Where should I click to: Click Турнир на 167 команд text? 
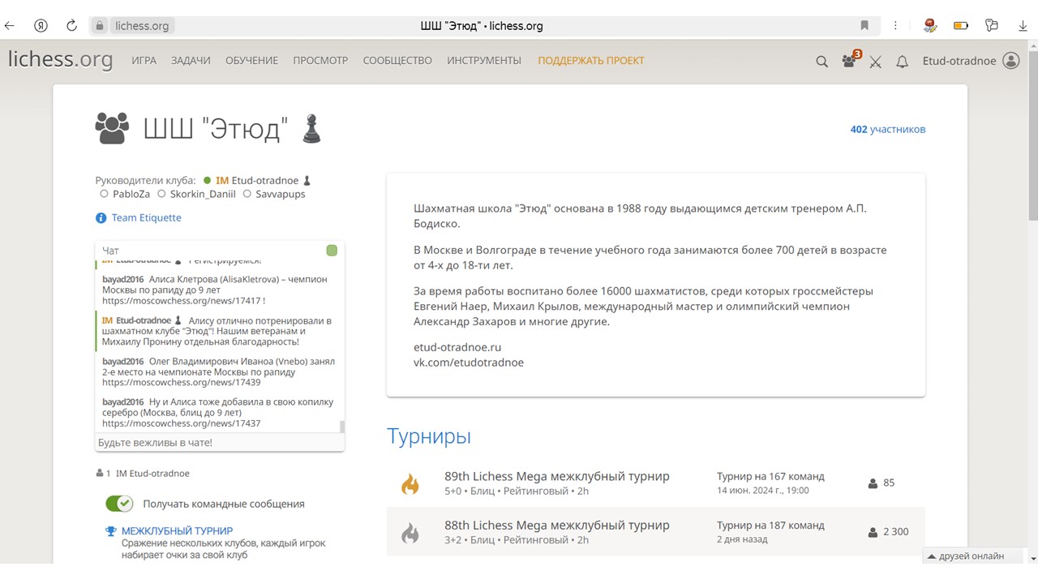(x=770, y=476)
